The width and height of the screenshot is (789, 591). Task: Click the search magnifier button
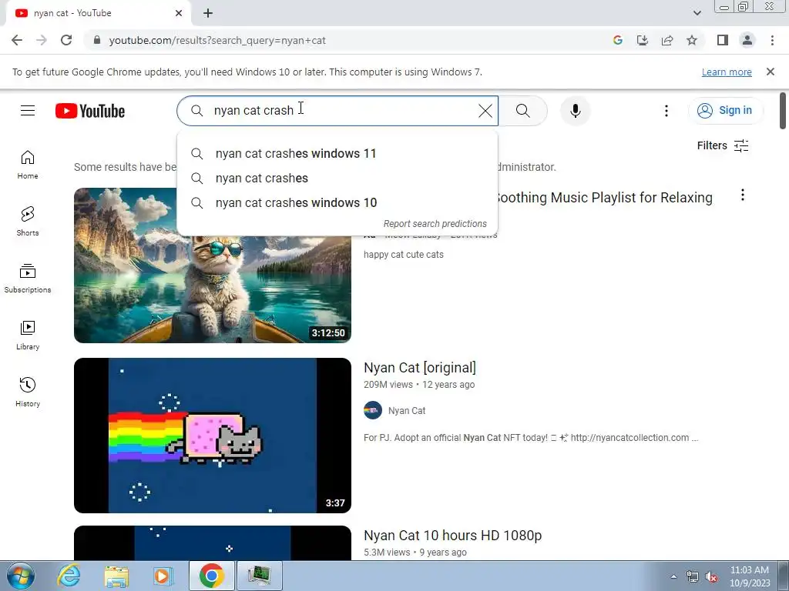click(x=523, y=111)
